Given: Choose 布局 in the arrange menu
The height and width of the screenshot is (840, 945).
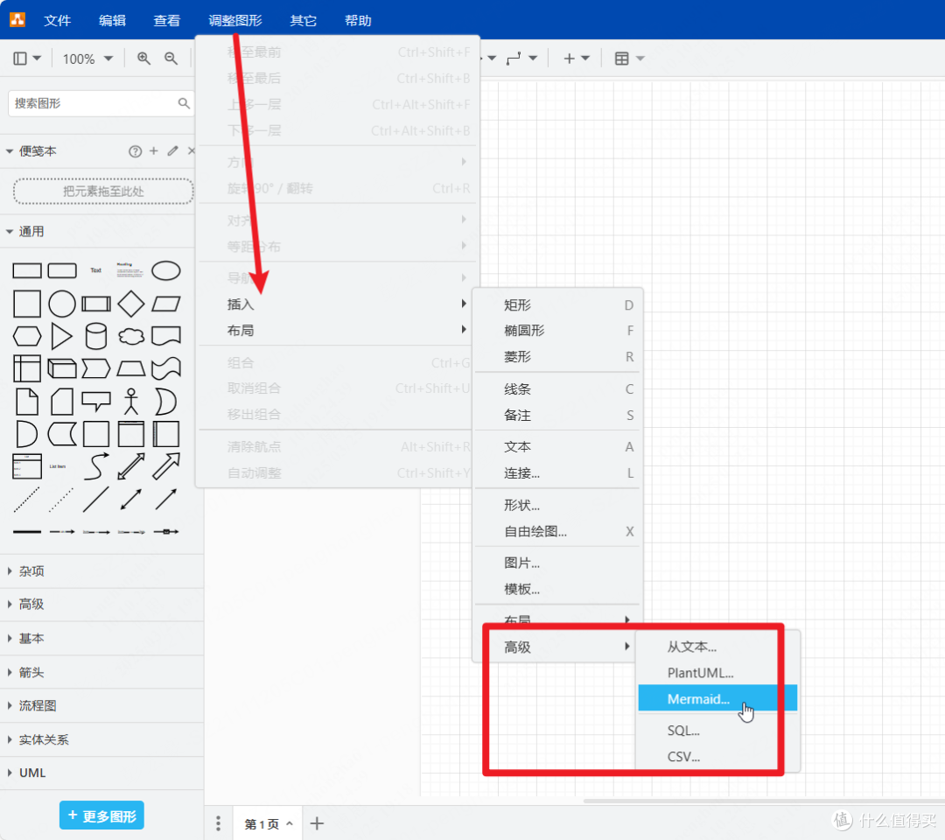Looking at the screenshot, I should tap(338, 330).
